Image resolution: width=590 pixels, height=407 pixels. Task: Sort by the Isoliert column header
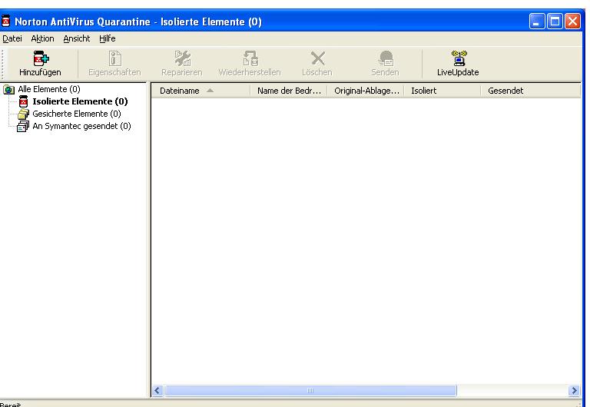[x=442, y=91]
